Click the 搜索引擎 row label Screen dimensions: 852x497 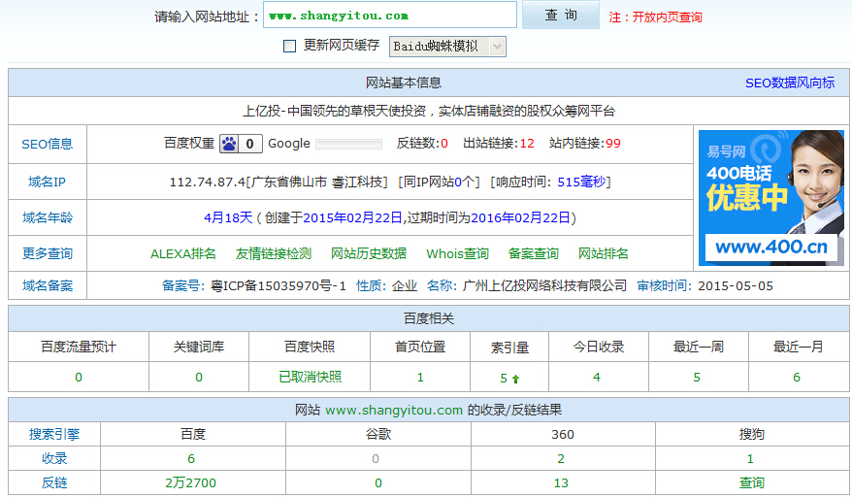tap(54, 435)
